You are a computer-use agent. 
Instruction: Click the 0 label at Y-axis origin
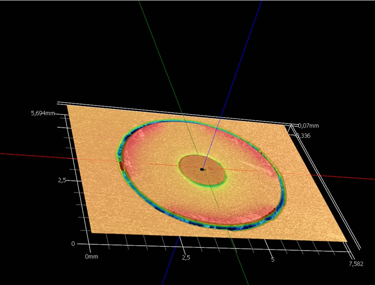73,244
